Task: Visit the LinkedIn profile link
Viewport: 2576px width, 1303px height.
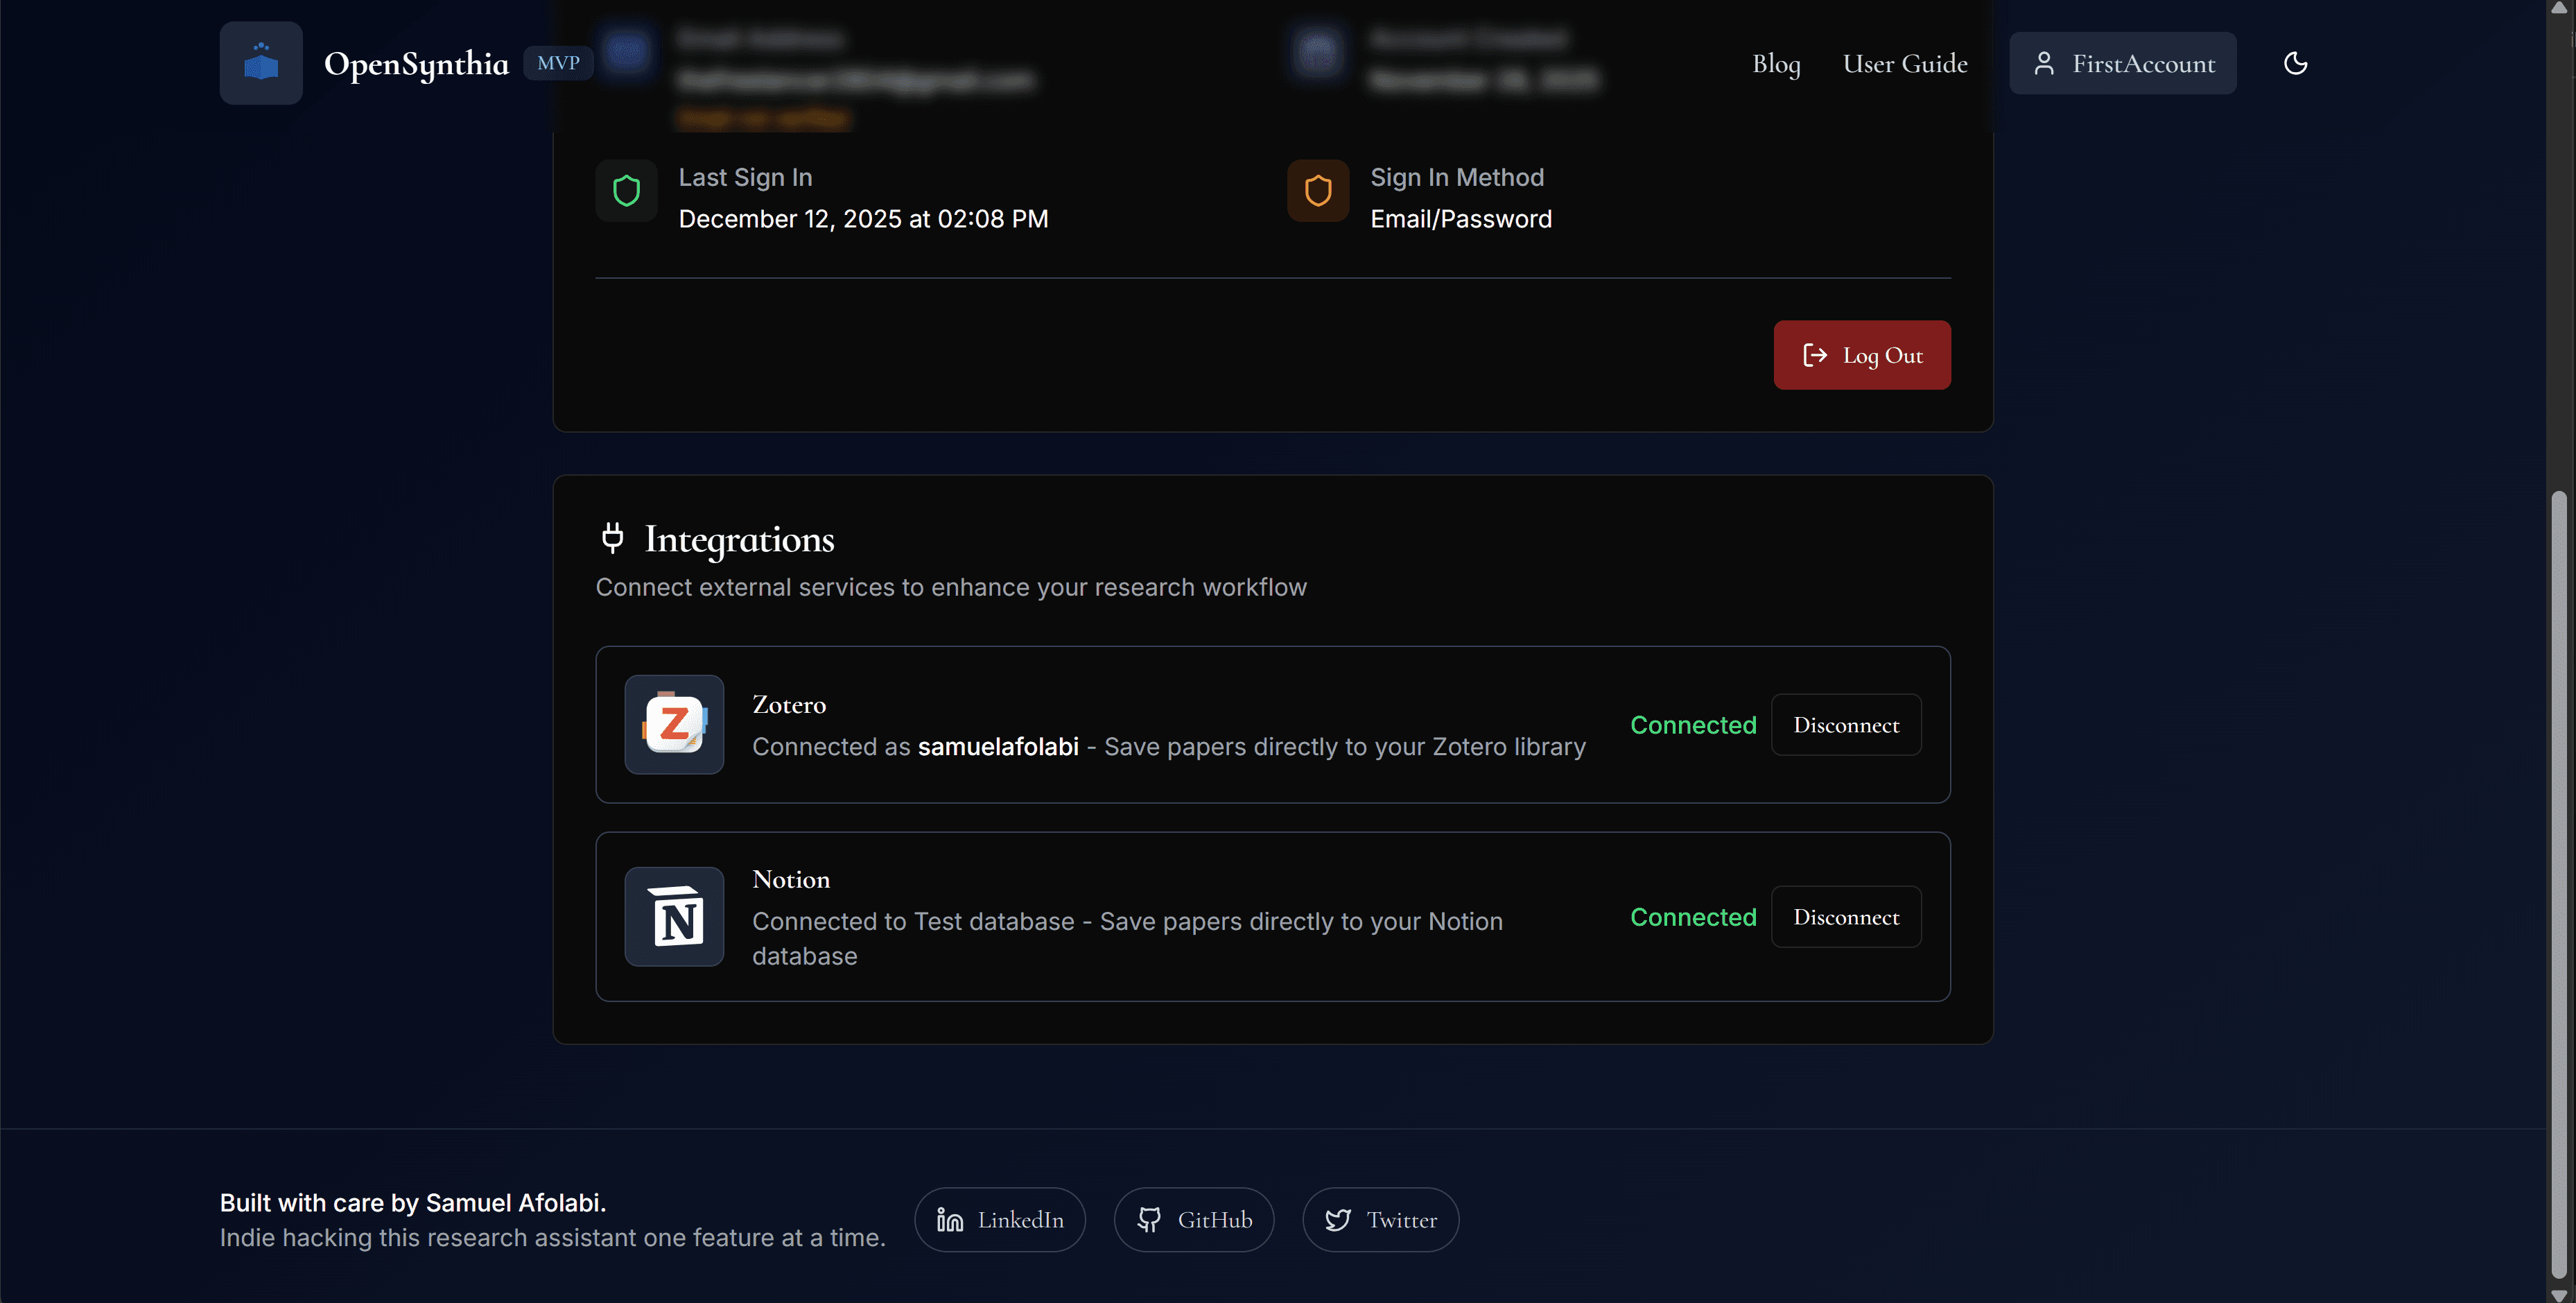Action: pos(999,1219)
